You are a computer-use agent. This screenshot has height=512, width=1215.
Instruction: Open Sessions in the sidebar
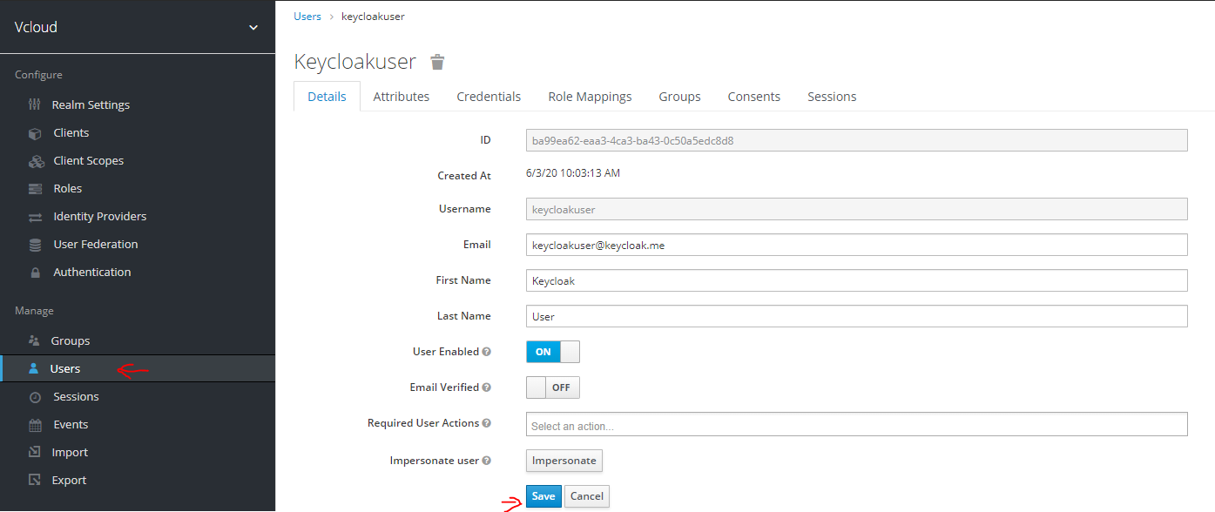[76, 397]
